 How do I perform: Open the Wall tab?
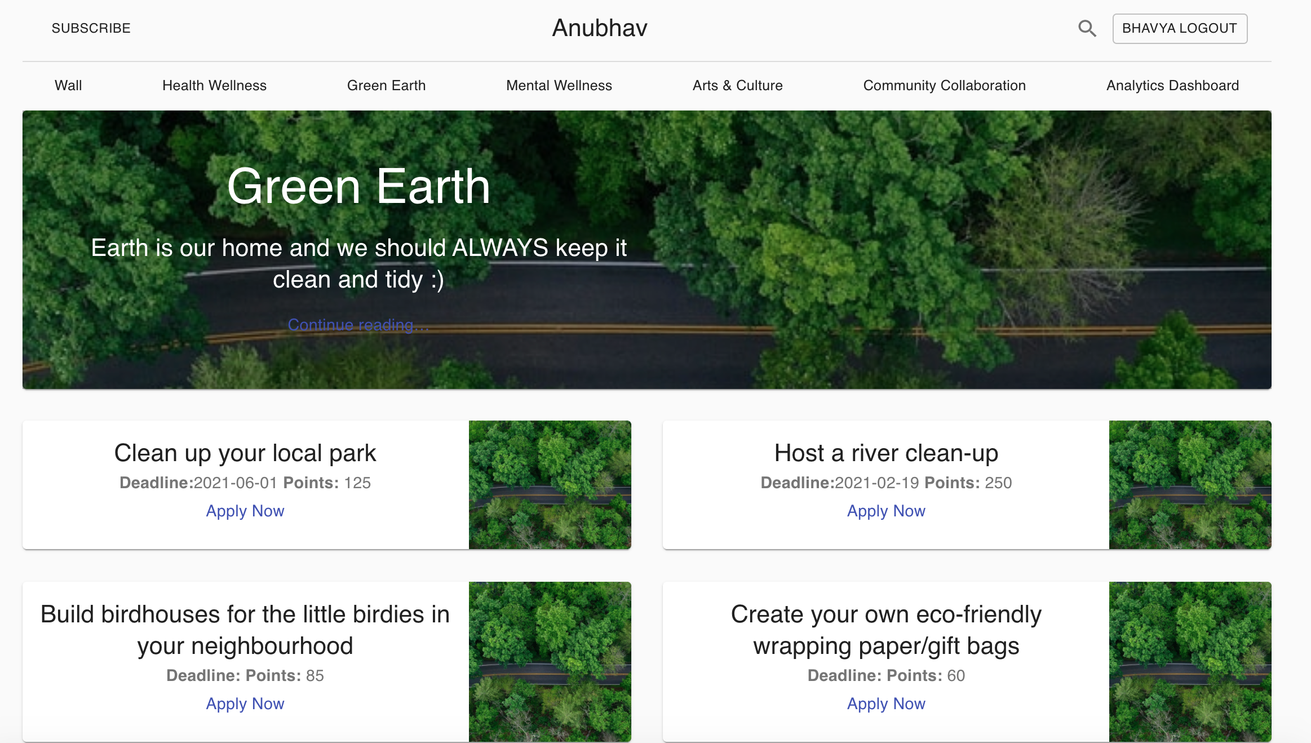(x=68, y=85)
